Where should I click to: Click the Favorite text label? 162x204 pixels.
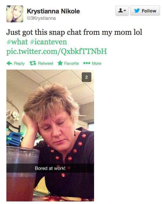coord(71,63)
